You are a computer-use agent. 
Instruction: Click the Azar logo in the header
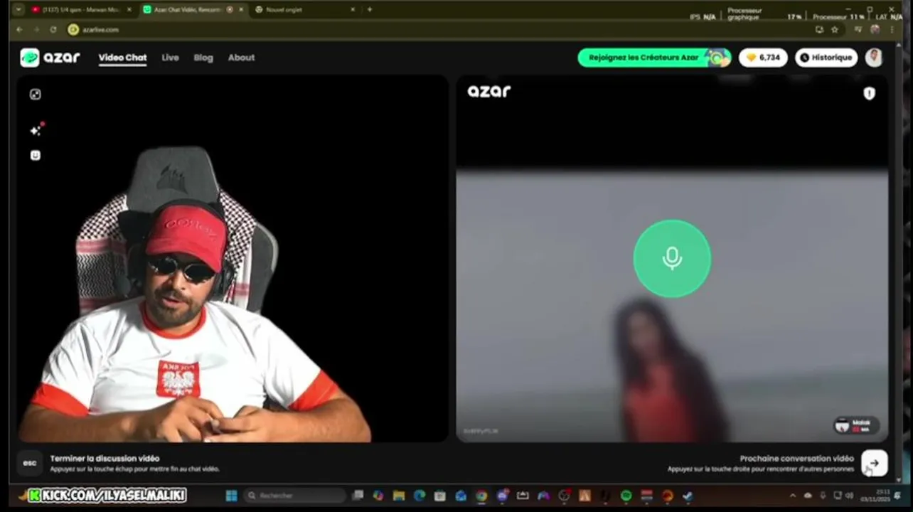pos(50,58)
